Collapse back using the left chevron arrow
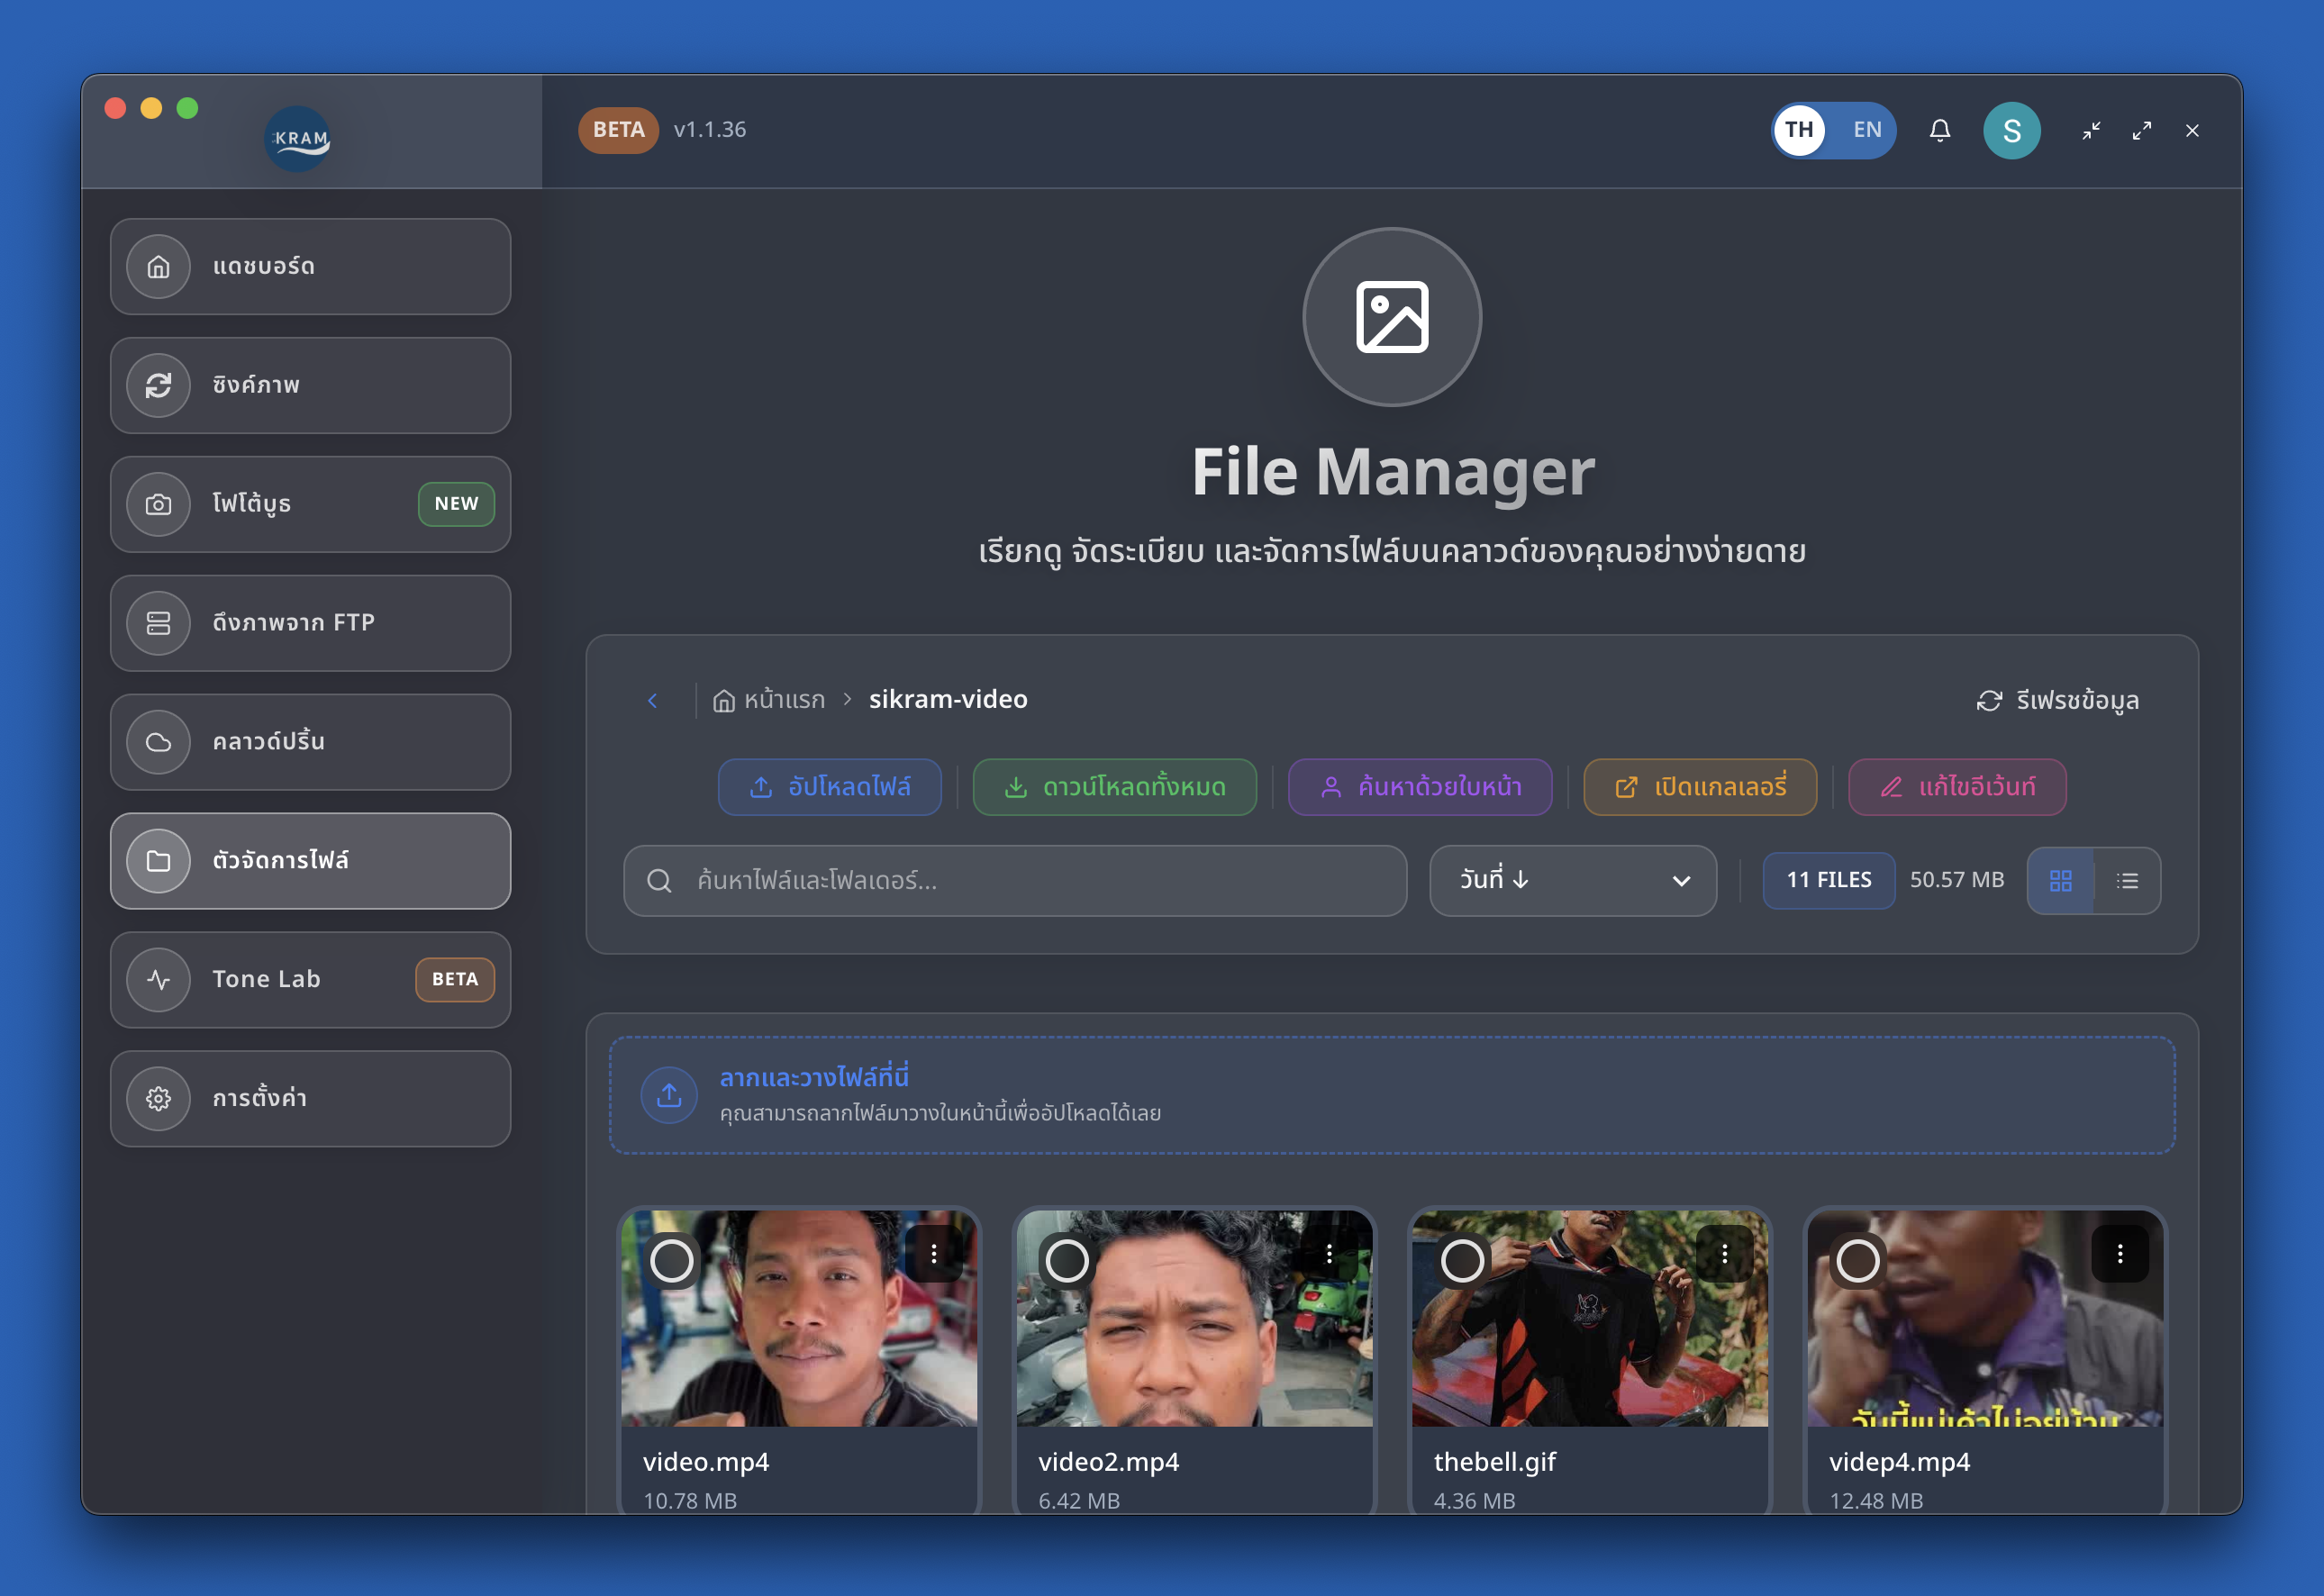 point(653,700)
